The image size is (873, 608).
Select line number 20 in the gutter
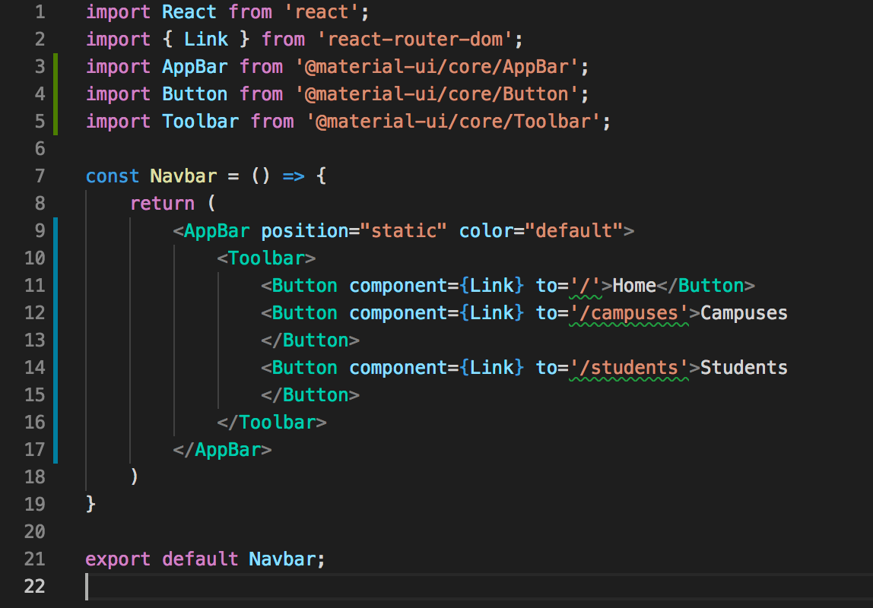tap(34, 531)
